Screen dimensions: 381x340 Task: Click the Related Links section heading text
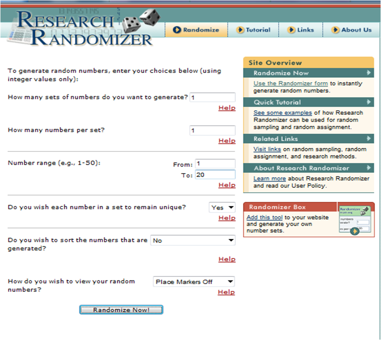click(276, 139)
